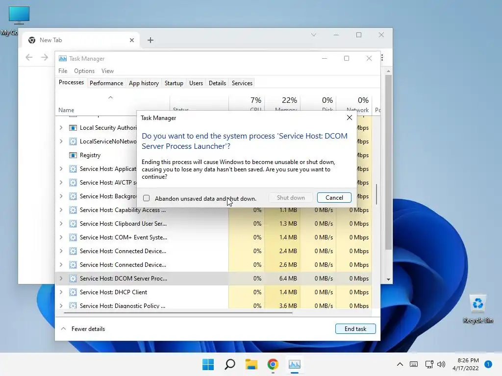Open the Recycle Bin desktop icon
This screenshot has height=376, width=502.
(478, 308)
